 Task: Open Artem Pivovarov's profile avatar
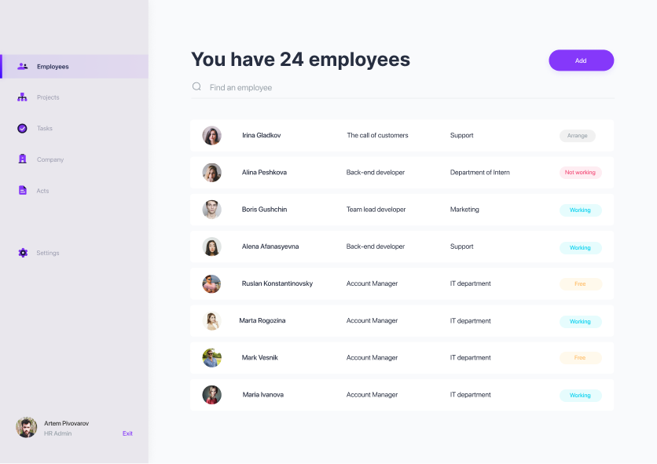click(27, 427)
